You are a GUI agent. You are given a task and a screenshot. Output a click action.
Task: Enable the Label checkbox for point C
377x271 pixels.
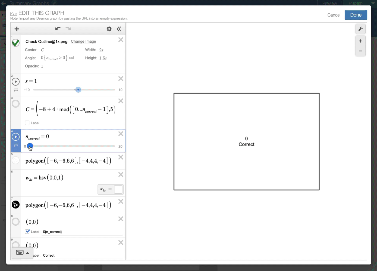coord(27,123)
